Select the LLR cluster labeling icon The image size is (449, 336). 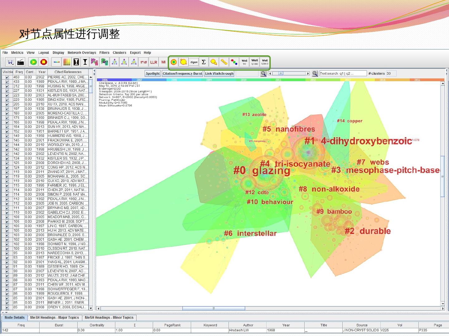(x=154, y=62)
